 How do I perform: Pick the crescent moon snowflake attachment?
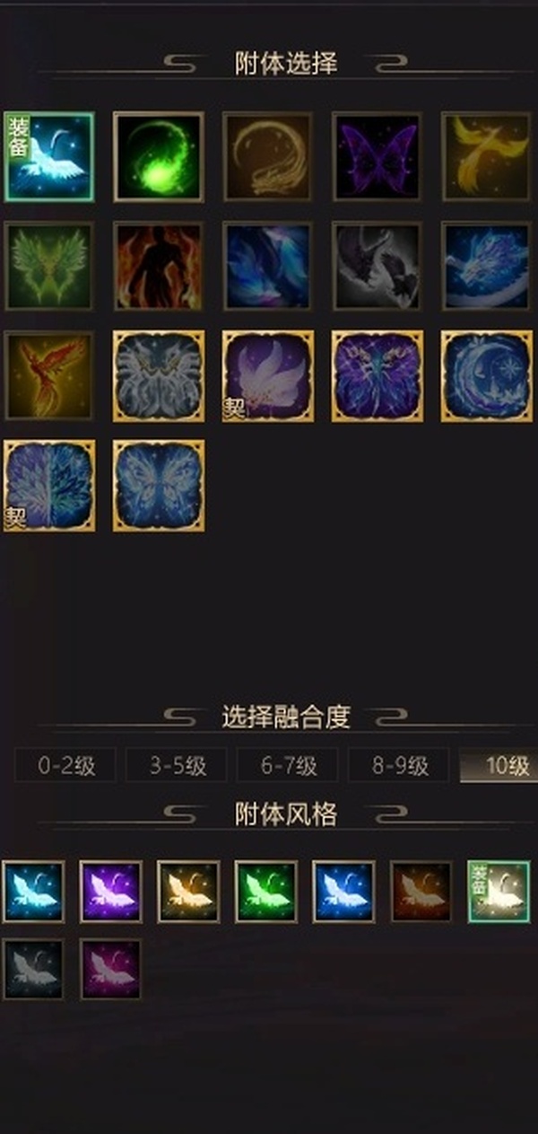(487, 375)
